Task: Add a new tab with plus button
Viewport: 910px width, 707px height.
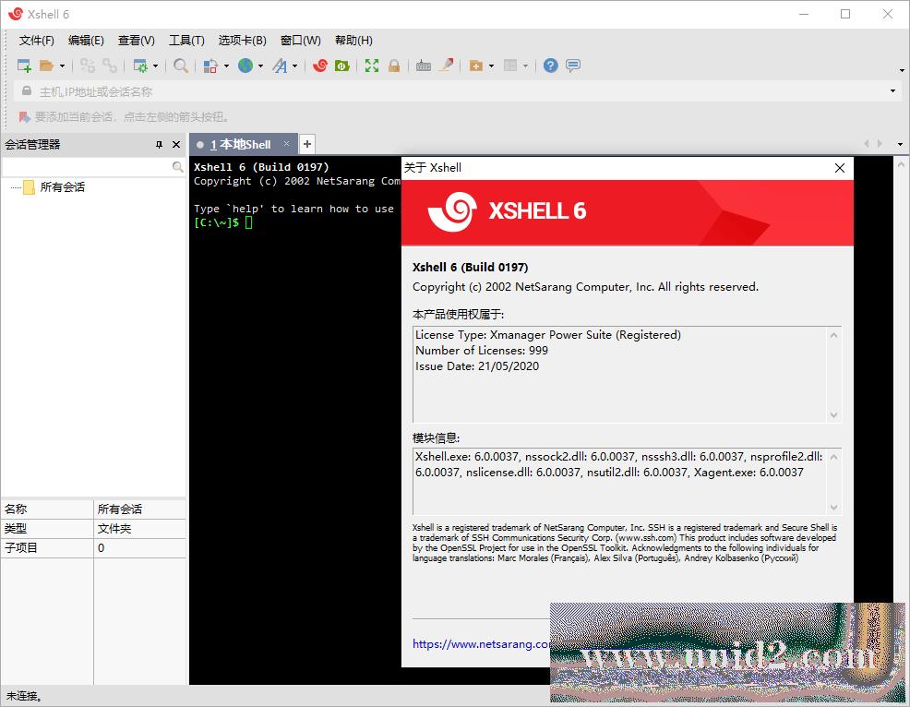Action: [x=306, y=144]
